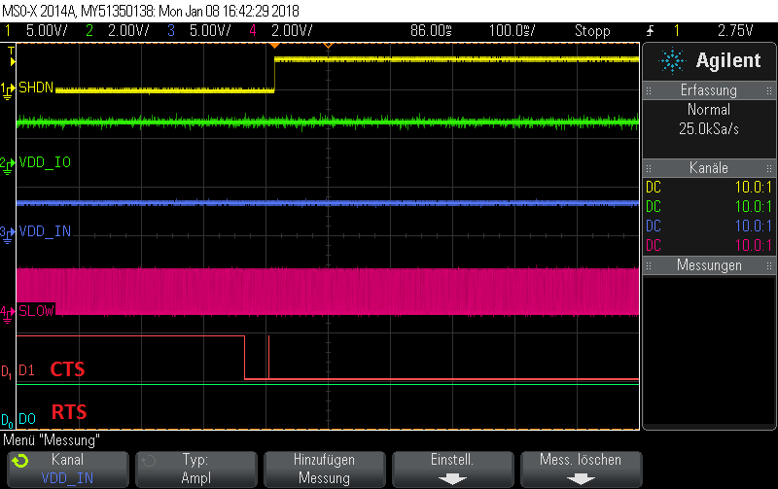The image size is (778, 489).
Task: Open the Typ: Ampl measurement type selector
Action: [x=196, y=470]
